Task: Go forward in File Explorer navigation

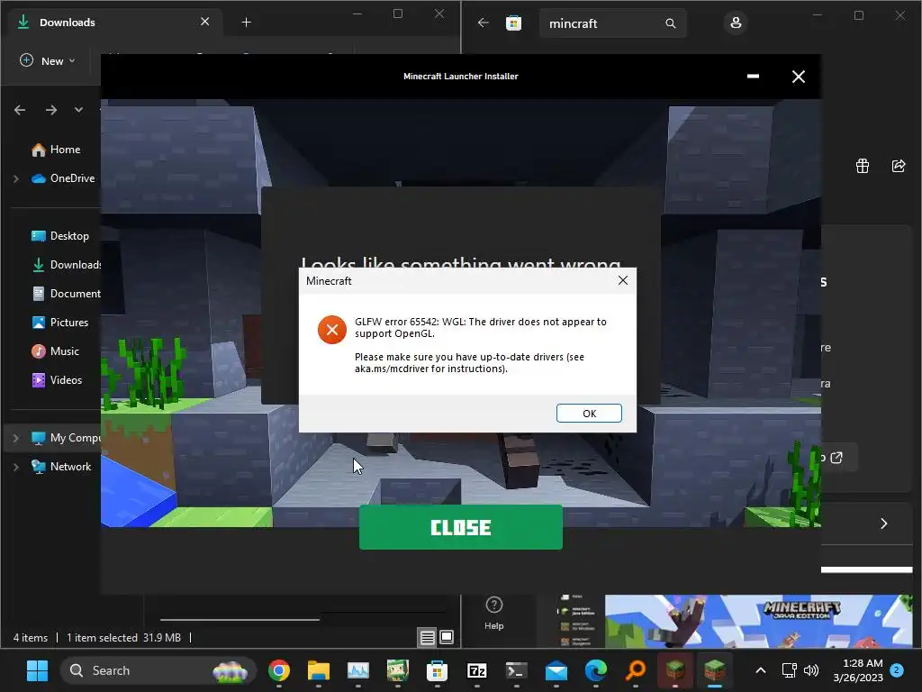Action: click(51, 110)
